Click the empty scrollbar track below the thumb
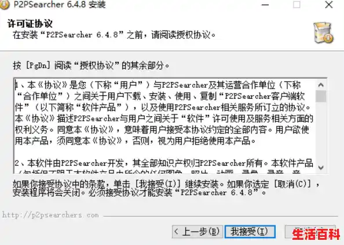Image resolution: width=344 pixels, height=245 pixels. tap(321, 132)
